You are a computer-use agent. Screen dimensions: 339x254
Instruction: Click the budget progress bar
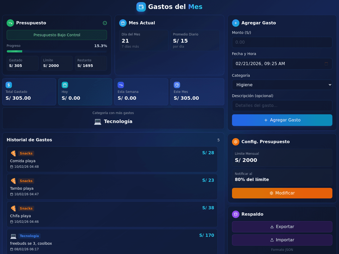click(x=57, y=51)
